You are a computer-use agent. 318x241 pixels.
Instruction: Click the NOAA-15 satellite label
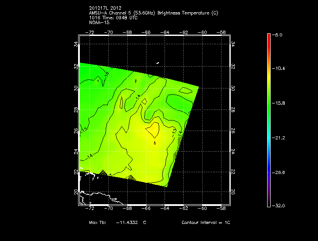click(99, 22)
